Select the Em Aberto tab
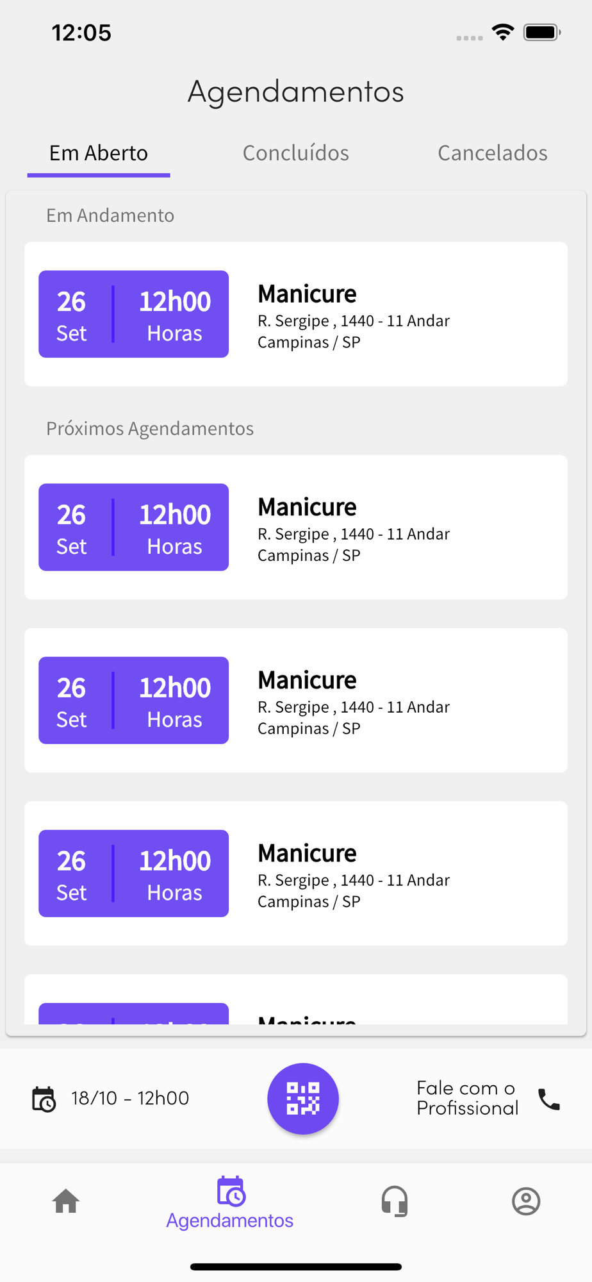 click(99, 153)
